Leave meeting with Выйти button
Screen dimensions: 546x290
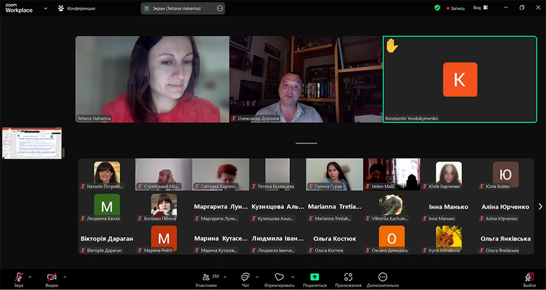pyautogui.click(x=529, y=280)
